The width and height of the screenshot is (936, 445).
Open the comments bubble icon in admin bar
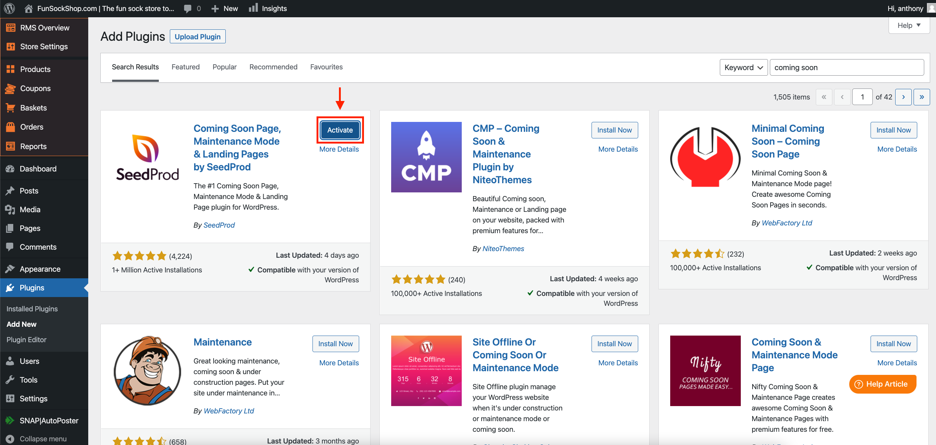point(188,8)
